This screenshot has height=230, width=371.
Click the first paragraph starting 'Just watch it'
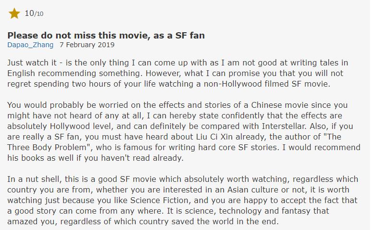coord(178,73)
